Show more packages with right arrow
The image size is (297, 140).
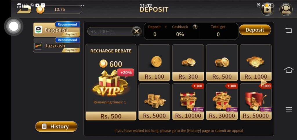[x=264, y=82]
